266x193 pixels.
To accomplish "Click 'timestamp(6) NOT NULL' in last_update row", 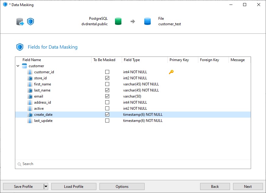I will click(143, 121).
